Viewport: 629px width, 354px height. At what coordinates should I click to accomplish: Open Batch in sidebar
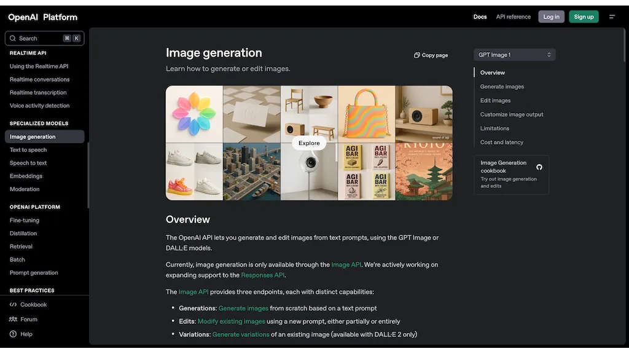point(17,260)
